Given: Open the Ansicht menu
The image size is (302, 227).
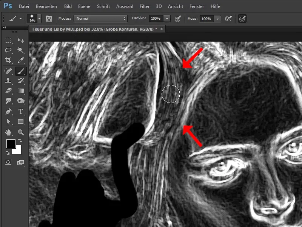Looking at the screenshot, I should (176, 6).
